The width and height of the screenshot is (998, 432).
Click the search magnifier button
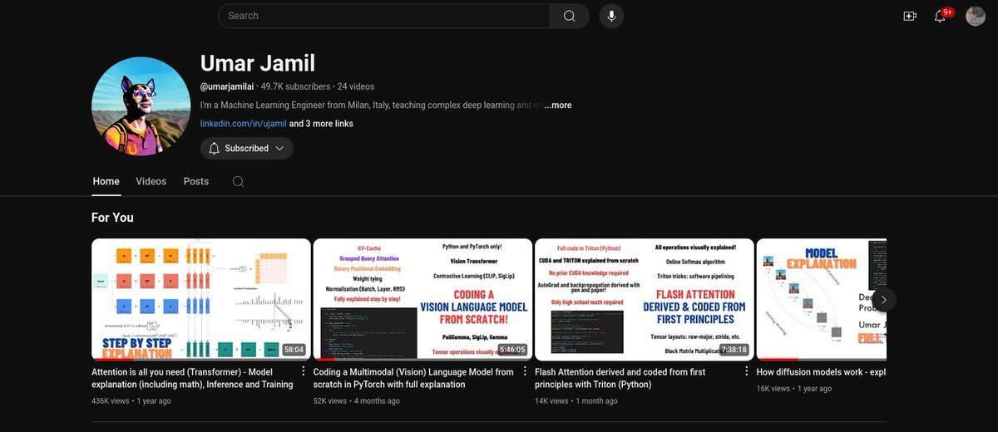570,16
